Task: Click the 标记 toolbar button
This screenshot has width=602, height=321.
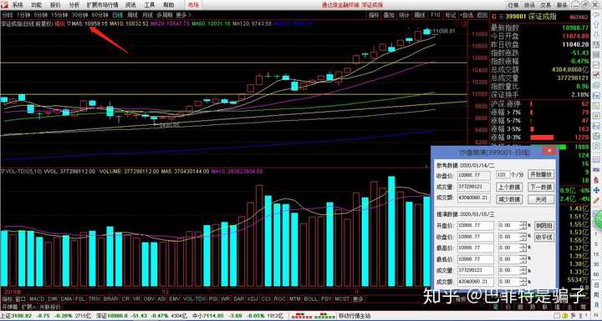Action: tap(450, 15)
